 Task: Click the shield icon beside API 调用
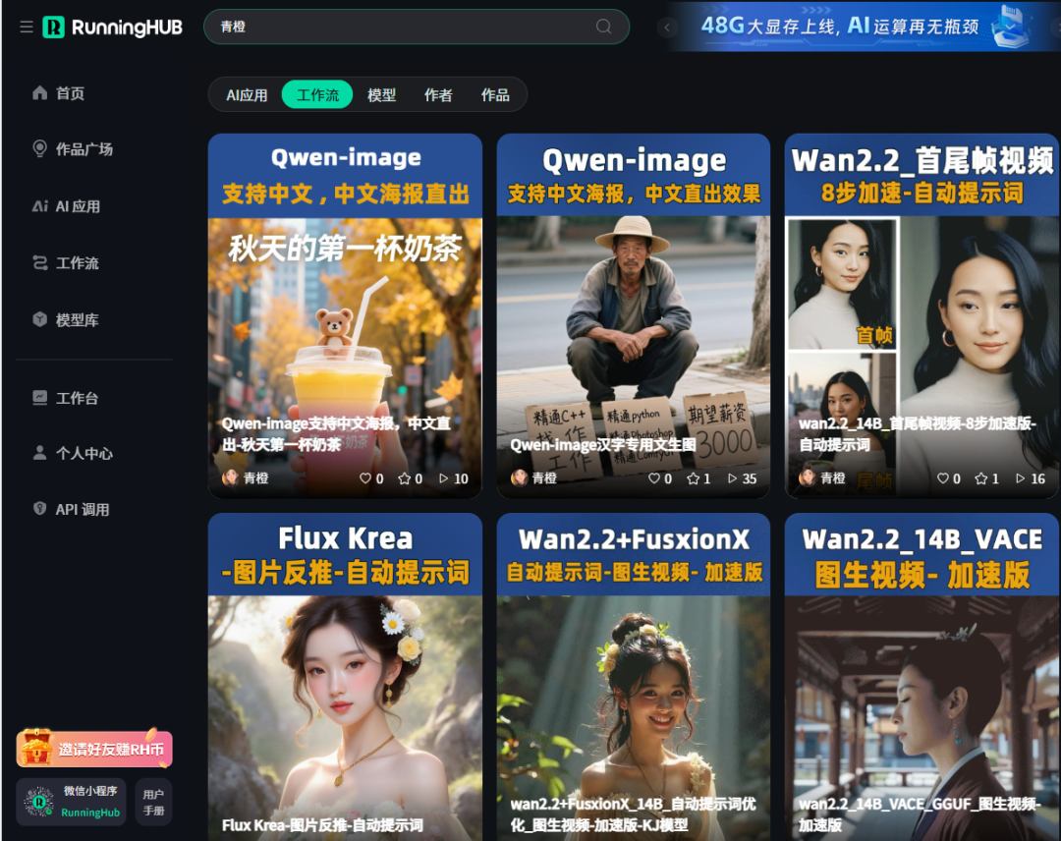(x=40, y=508)
